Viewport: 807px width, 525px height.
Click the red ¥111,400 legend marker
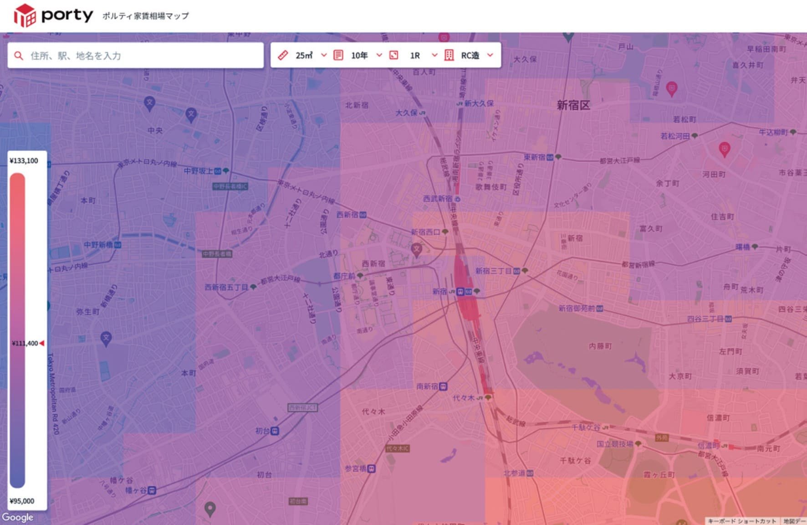point(42,343)
